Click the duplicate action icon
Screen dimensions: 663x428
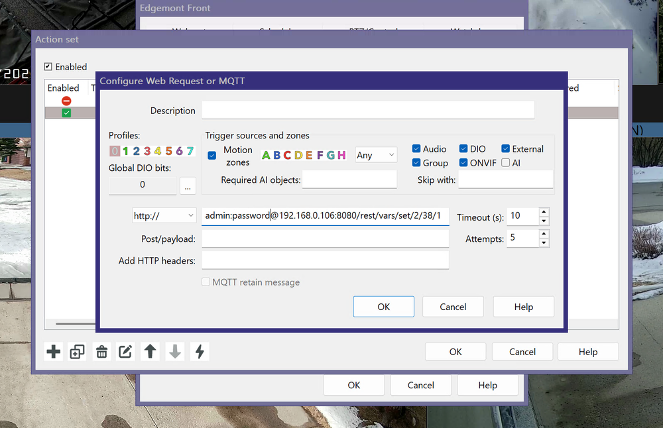[x=78, y=352]
